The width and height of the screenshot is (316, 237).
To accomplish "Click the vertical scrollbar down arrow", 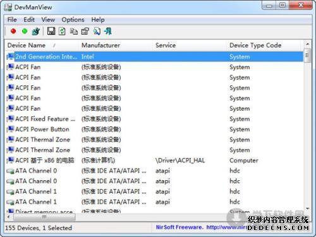I will point(308,209).
